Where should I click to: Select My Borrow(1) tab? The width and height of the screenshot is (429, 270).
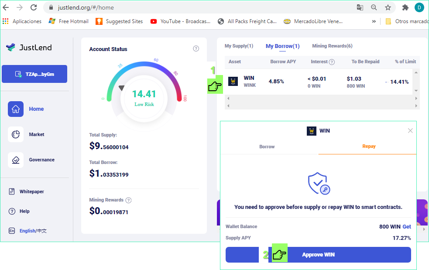[x=283, y=46]
